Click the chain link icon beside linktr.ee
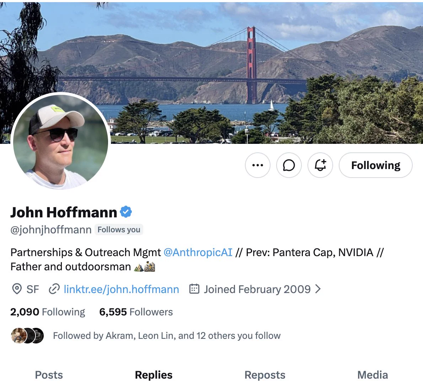The width and height of the screenshot is (423, 390). [x=54, y=289]
